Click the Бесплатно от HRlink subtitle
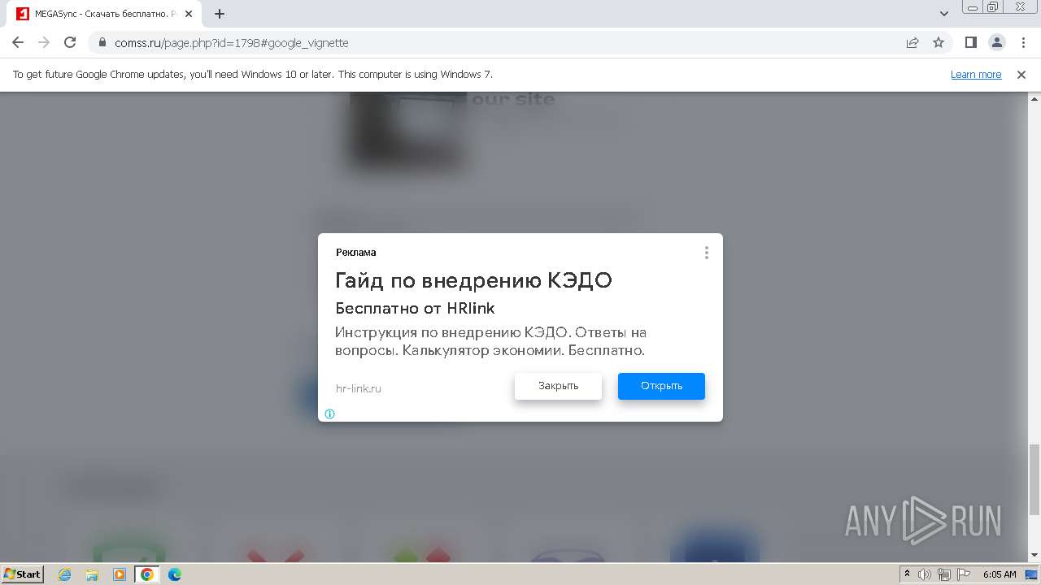Viewport: 1041px width, 585px height. (415, 309)
